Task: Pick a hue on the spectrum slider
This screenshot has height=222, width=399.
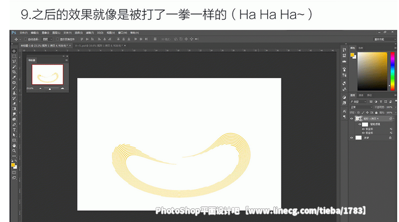Action: tap(392, 71)
